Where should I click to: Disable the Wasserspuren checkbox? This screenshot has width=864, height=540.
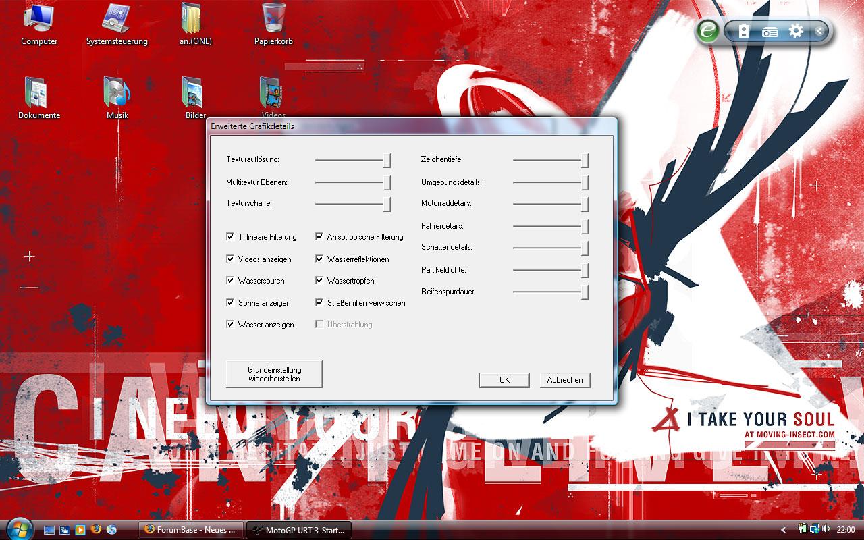pos(230,281)
